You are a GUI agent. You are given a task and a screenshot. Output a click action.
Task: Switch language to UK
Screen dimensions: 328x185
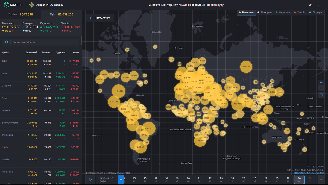311,5
